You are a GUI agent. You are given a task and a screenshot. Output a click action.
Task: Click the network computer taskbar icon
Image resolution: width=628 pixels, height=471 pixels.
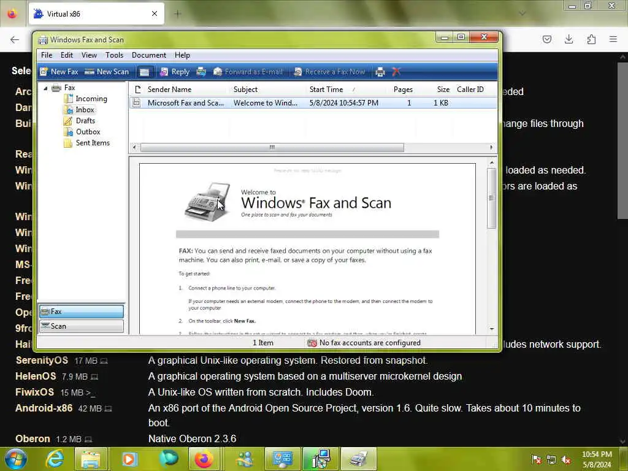pyautogui.click(x=321, y=459)
